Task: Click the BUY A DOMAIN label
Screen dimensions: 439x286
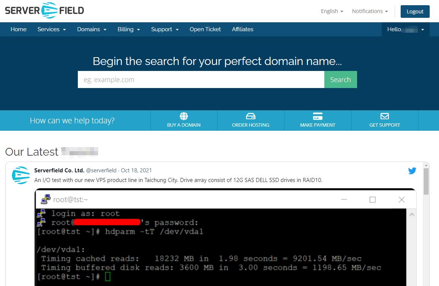Action: point(184,125)
